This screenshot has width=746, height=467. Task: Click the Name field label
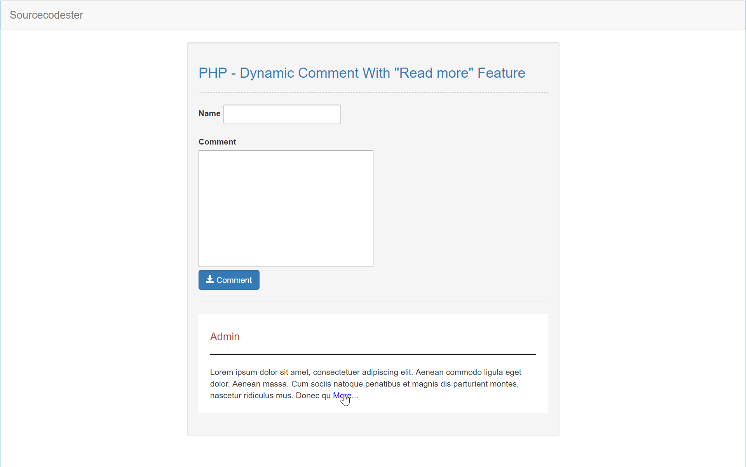pyautogui.click(x=209, y=113)
